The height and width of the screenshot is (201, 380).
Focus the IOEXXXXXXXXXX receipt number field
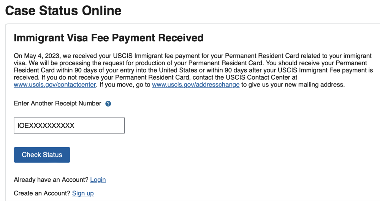(x=69, y=126)
